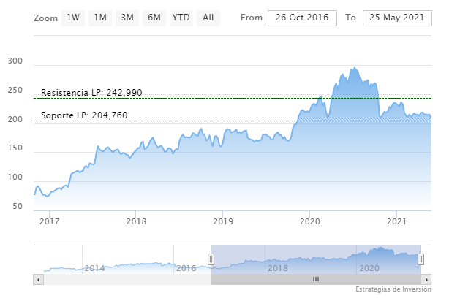Click the scrollbar track left of thumb
This screenshot has height=301, width=449.
124,279
